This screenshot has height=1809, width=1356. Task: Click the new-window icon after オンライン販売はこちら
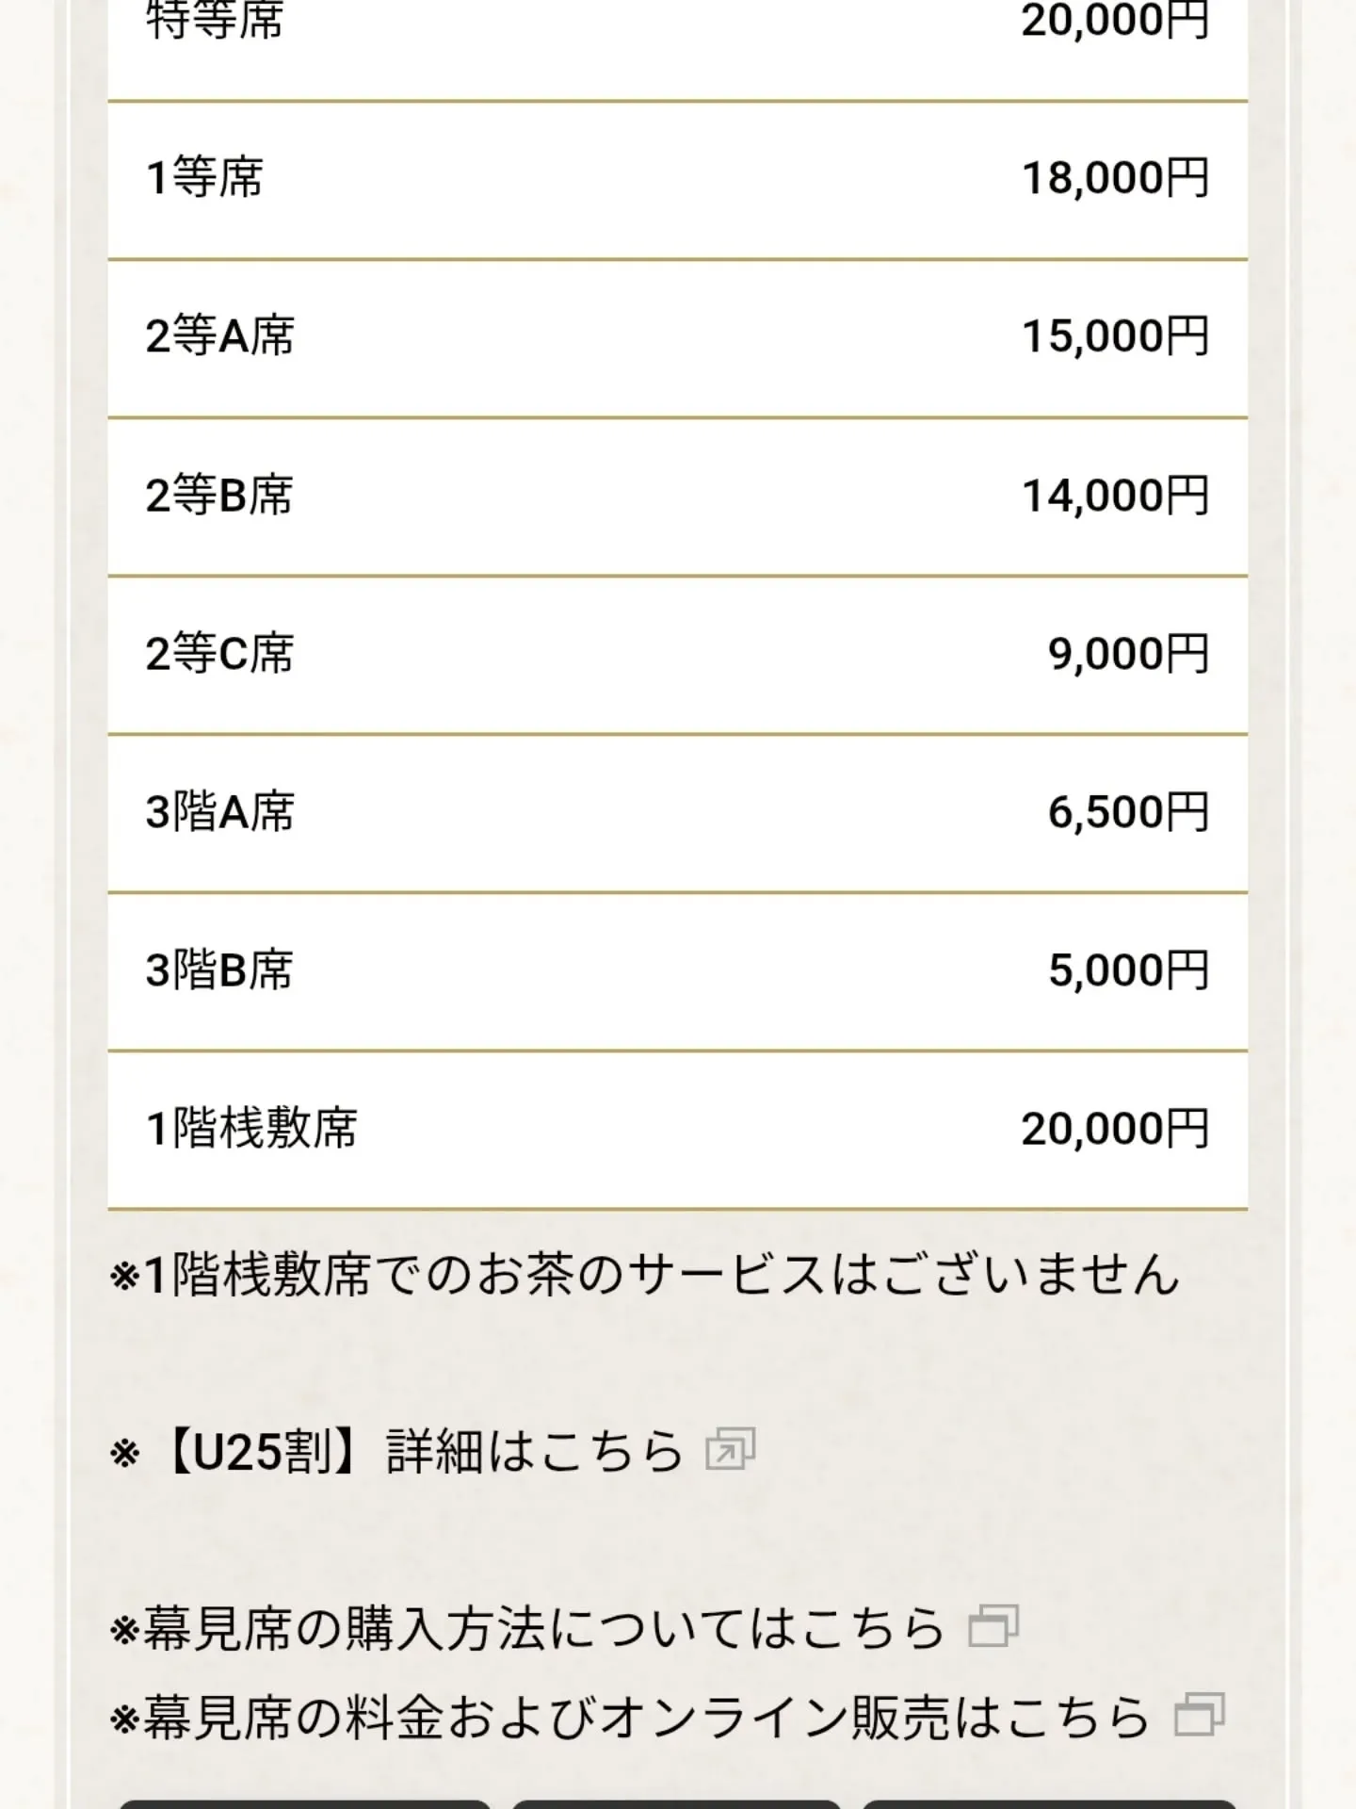click(x=1200, y=1715)
